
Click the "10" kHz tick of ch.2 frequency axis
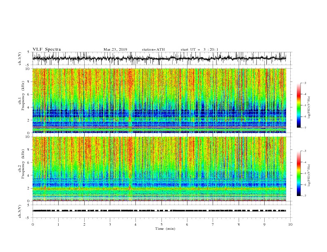coord(28,137)
